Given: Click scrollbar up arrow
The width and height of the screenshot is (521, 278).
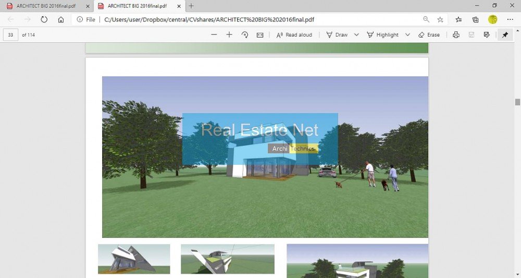Looking at the screenshot, I should [x=518, y=31].
